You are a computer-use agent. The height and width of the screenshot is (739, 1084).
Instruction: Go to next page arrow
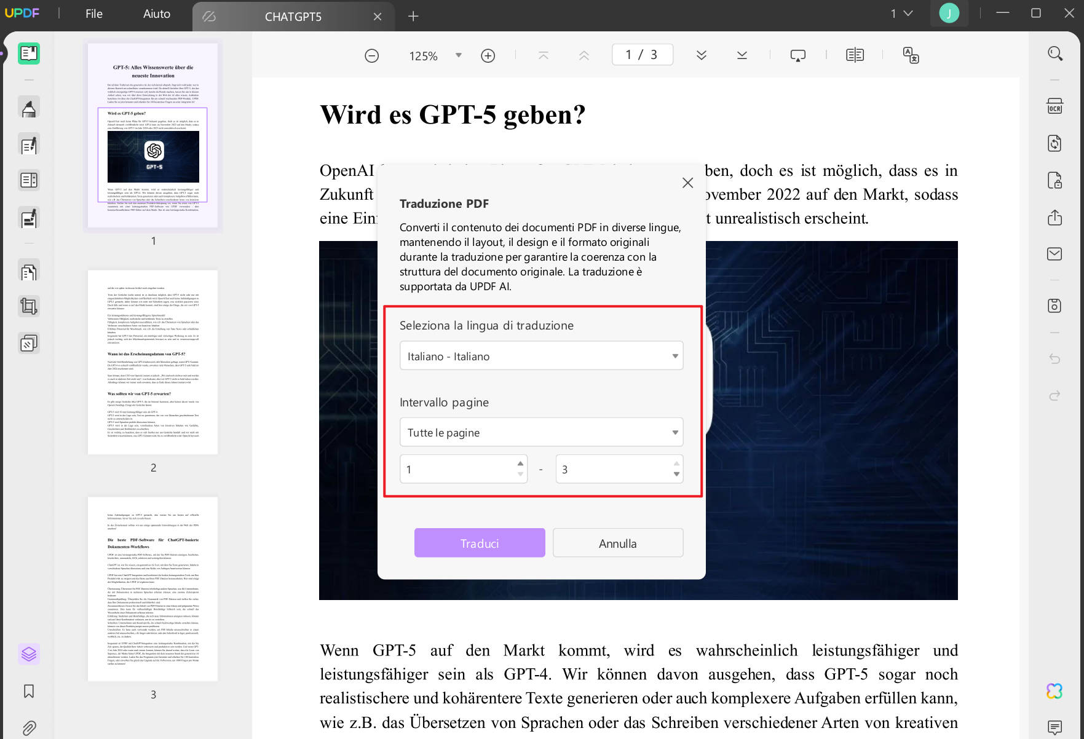click(x=701, y=55)
